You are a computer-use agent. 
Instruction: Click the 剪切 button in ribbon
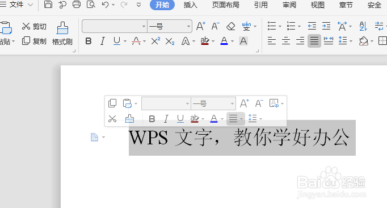[34, 26]
